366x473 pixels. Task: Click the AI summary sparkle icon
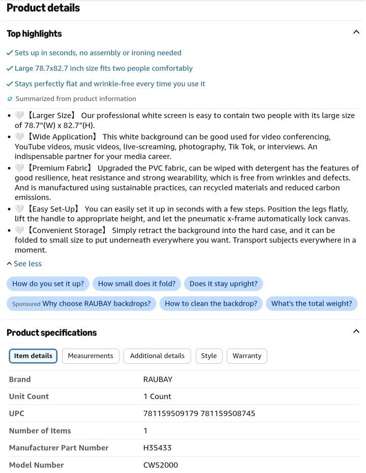pos(10,99)
